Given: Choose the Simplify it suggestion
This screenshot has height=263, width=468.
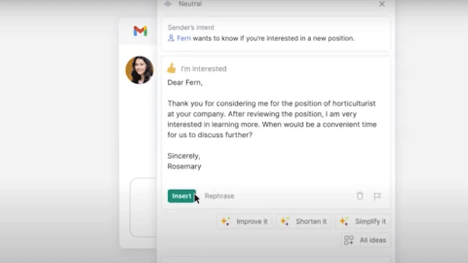Looking at the screenshot, I should pyautogui.click(x=364, y=222).
